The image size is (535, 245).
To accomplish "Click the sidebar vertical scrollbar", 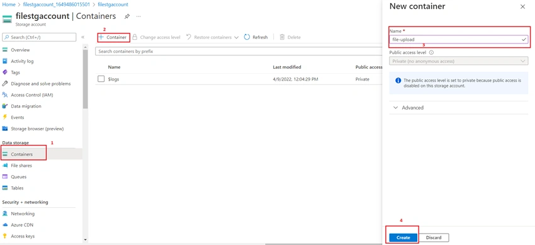I will click(x=86, y=79).
